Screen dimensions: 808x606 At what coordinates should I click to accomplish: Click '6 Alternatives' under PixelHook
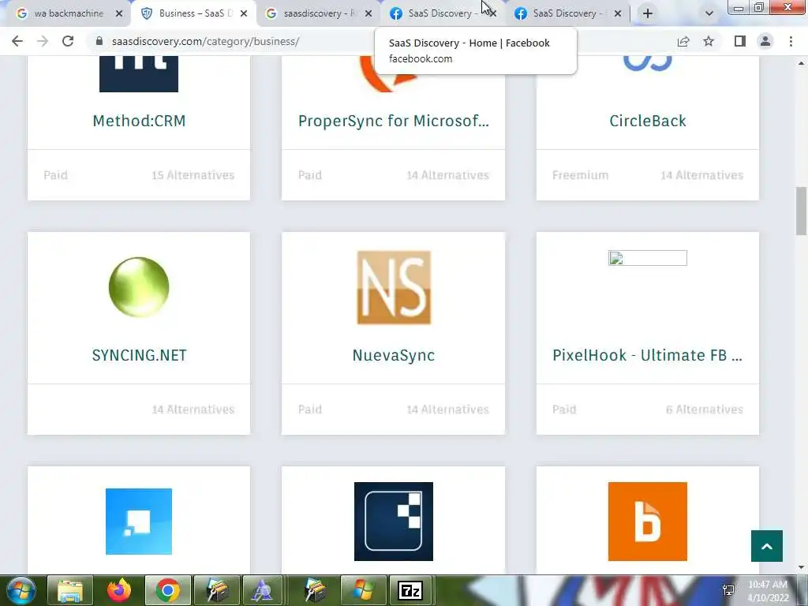point(705,410)
